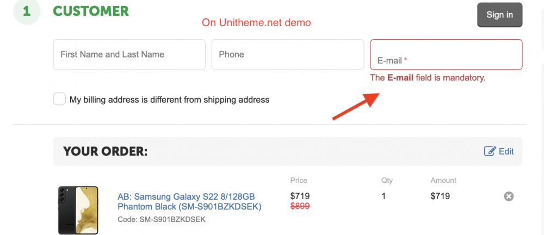Screen dimensions: 544x235
Task: Click the E-mail field mandatory error message
Action: (428, 78)
